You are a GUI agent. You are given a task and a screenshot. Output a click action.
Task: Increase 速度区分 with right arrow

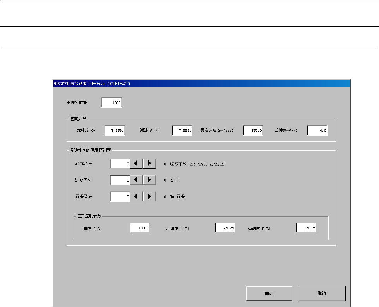point(149,180)
